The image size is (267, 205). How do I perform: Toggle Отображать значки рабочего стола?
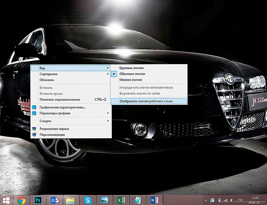click(x=149, y=101)
